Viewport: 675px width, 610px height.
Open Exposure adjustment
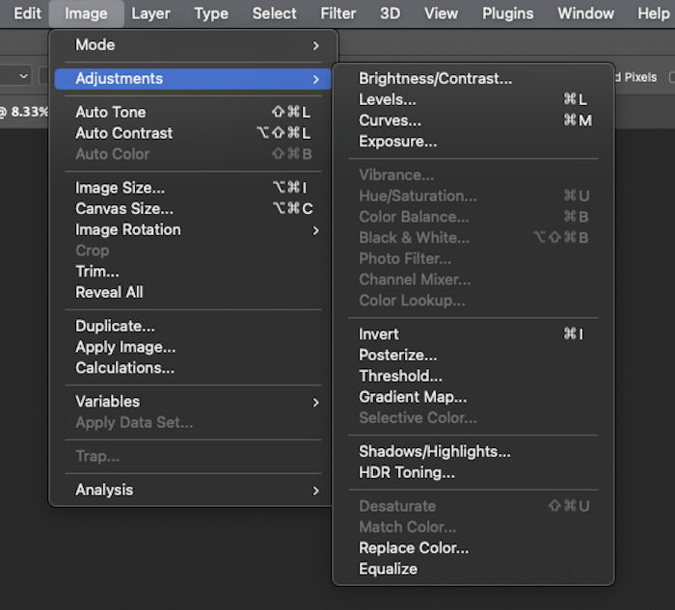(473, 142)
